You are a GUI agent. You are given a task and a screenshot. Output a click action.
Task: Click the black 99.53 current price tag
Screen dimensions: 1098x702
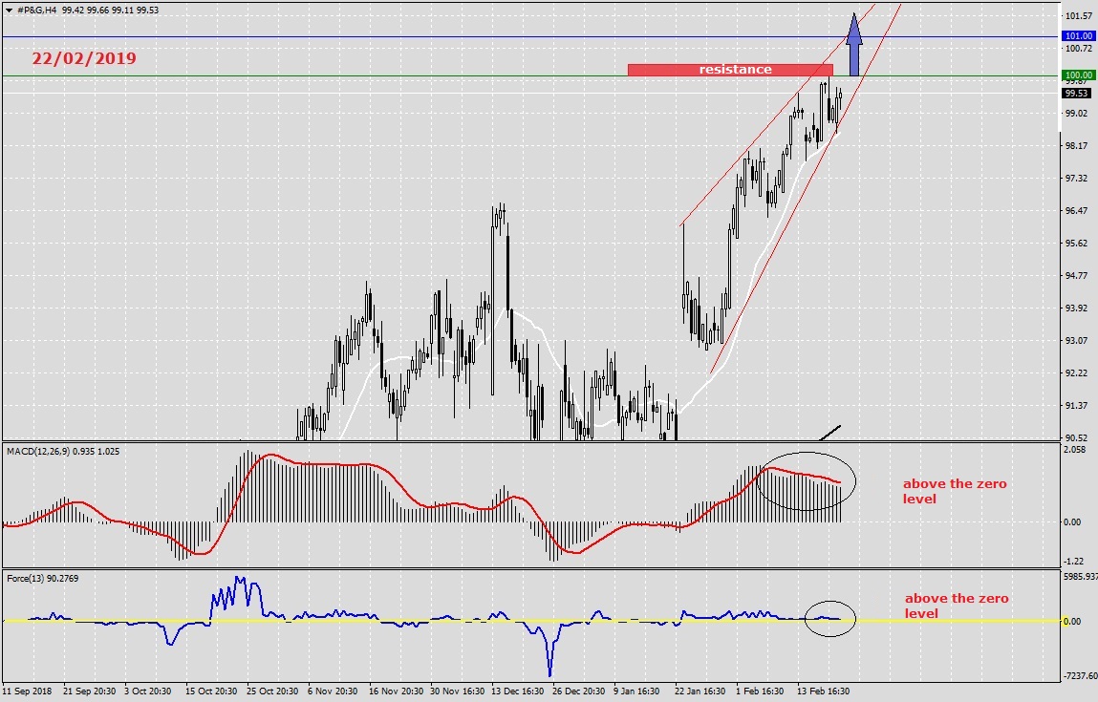(1077, 94)
